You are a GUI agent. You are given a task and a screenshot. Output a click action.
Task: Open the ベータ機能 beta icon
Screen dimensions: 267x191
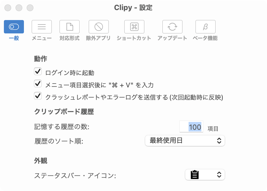(205, 27)
